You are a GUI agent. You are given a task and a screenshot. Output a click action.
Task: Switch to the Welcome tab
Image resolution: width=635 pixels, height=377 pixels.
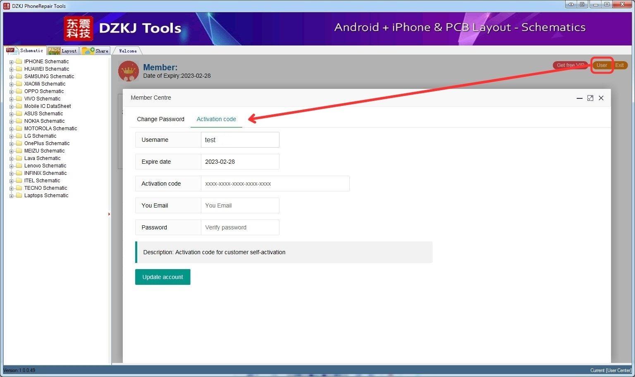coord(128,51)
